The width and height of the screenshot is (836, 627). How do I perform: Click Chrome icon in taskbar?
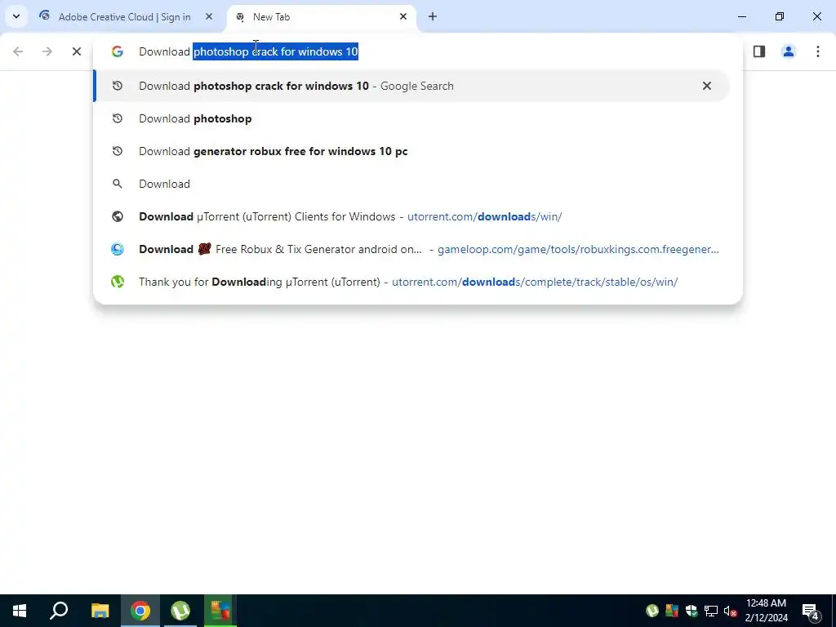(x=140, y=611)
